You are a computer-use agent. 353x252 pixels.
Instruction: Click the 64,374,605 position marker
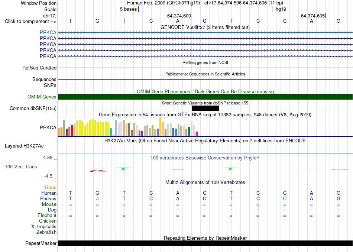point(313,16)
